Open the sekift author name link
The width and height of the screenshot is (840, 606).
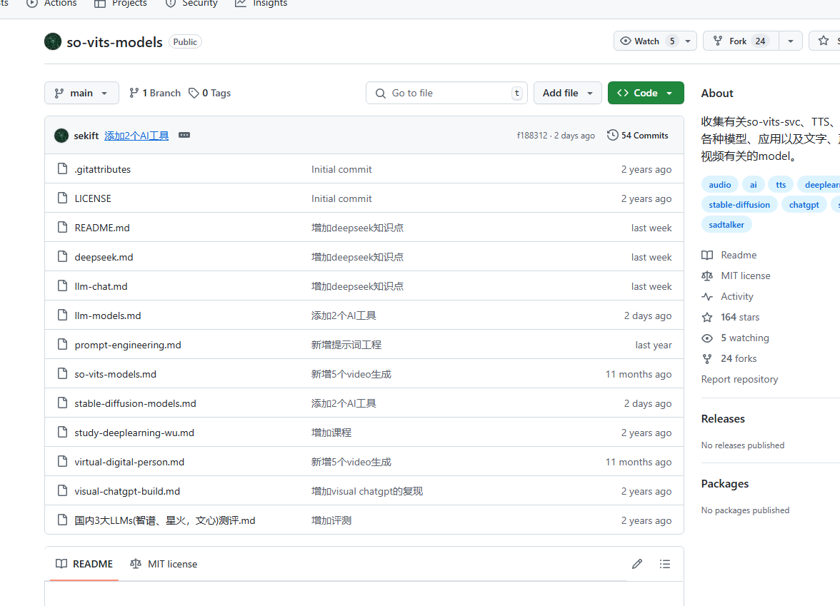pyautogui.click(x=86, y=136)
